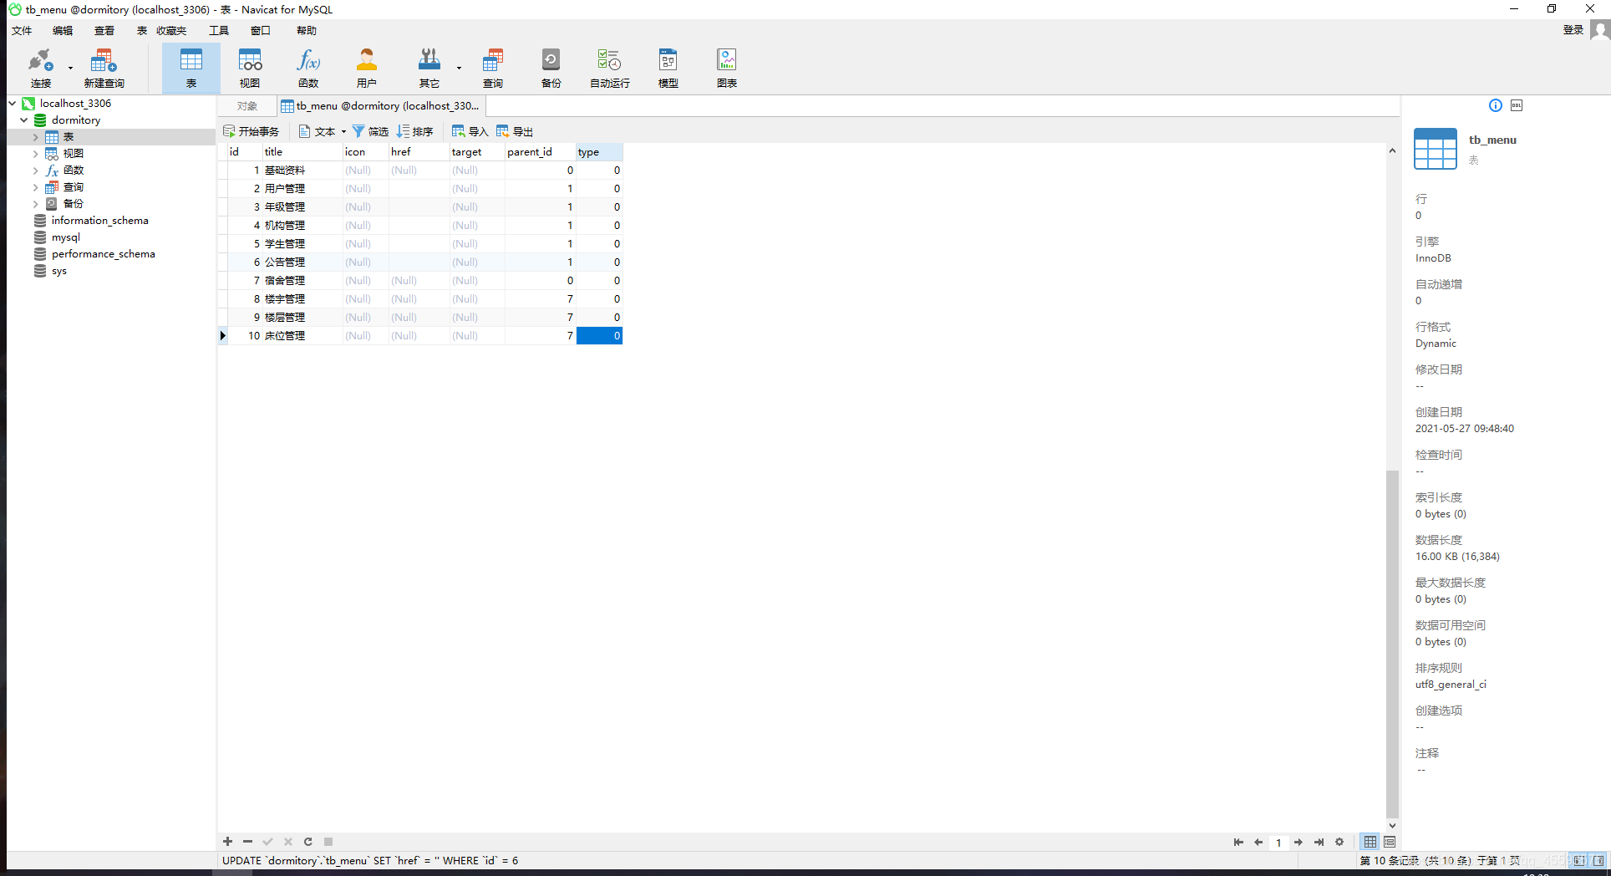Open the Help (帮助) menu

pyautogui.click(x=307, y=30)
